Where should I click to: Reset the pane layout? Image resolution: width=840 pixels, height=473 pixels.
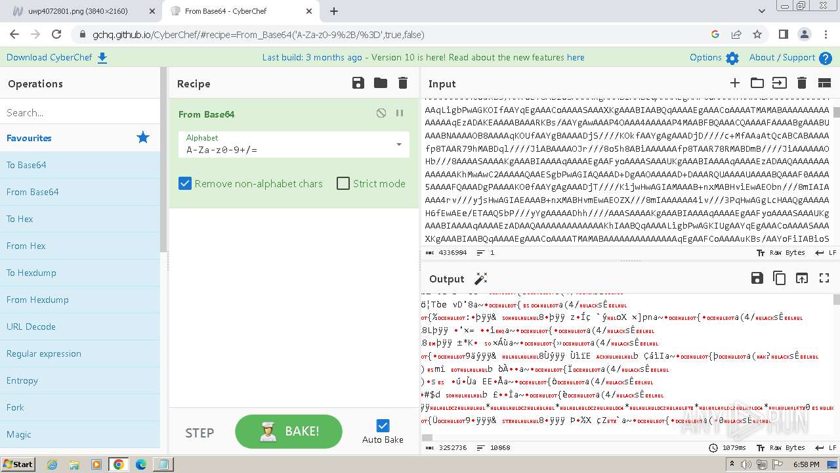pos(824,83)
